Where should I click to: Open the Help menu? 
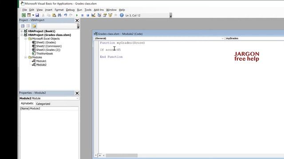click(x=122, y=10)
